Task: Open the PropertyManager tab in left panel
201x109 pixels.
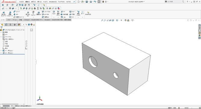Action: [6, 25]
